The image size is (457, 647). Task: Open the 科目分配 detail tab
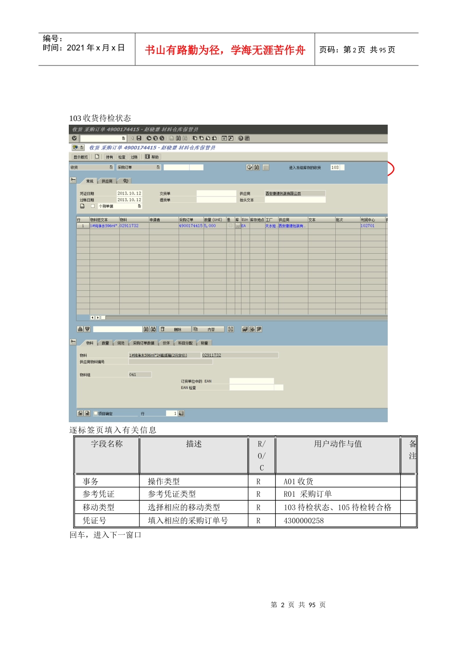pos(185,343)
